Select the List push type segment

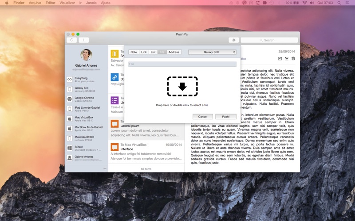tap(153, 52)
